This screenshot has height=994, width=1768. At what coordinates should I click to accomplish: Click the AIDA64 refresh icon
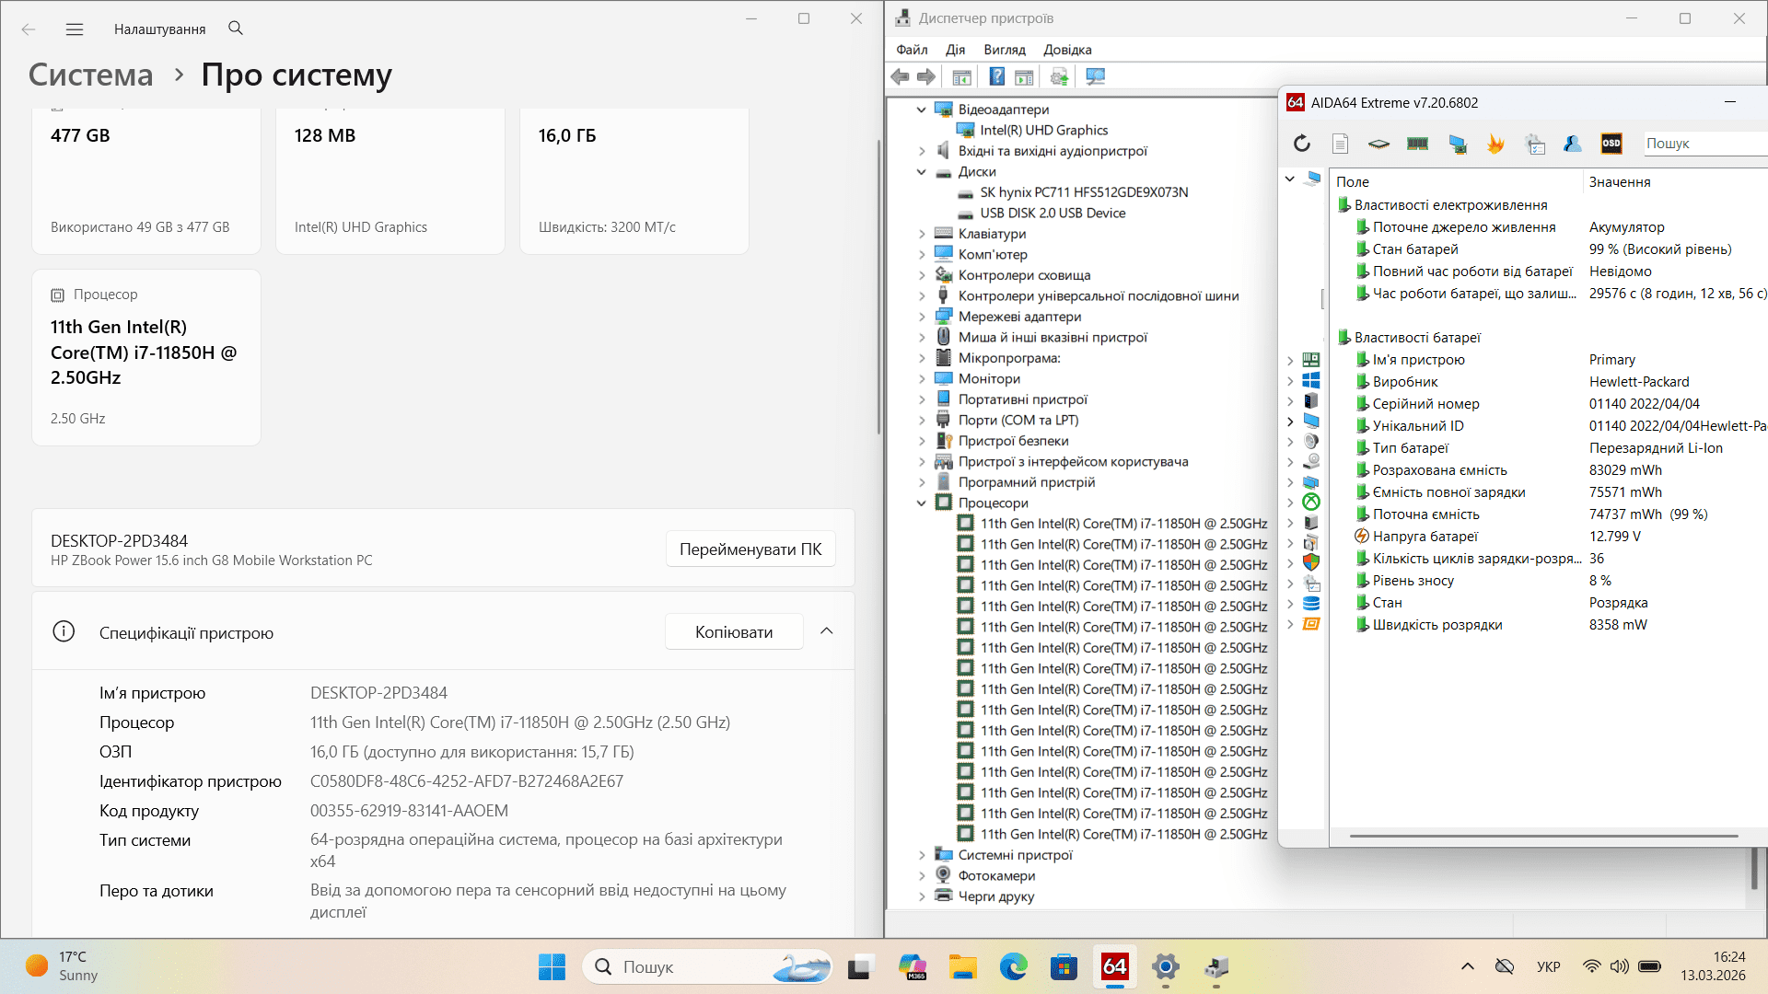pos(1301,144)
